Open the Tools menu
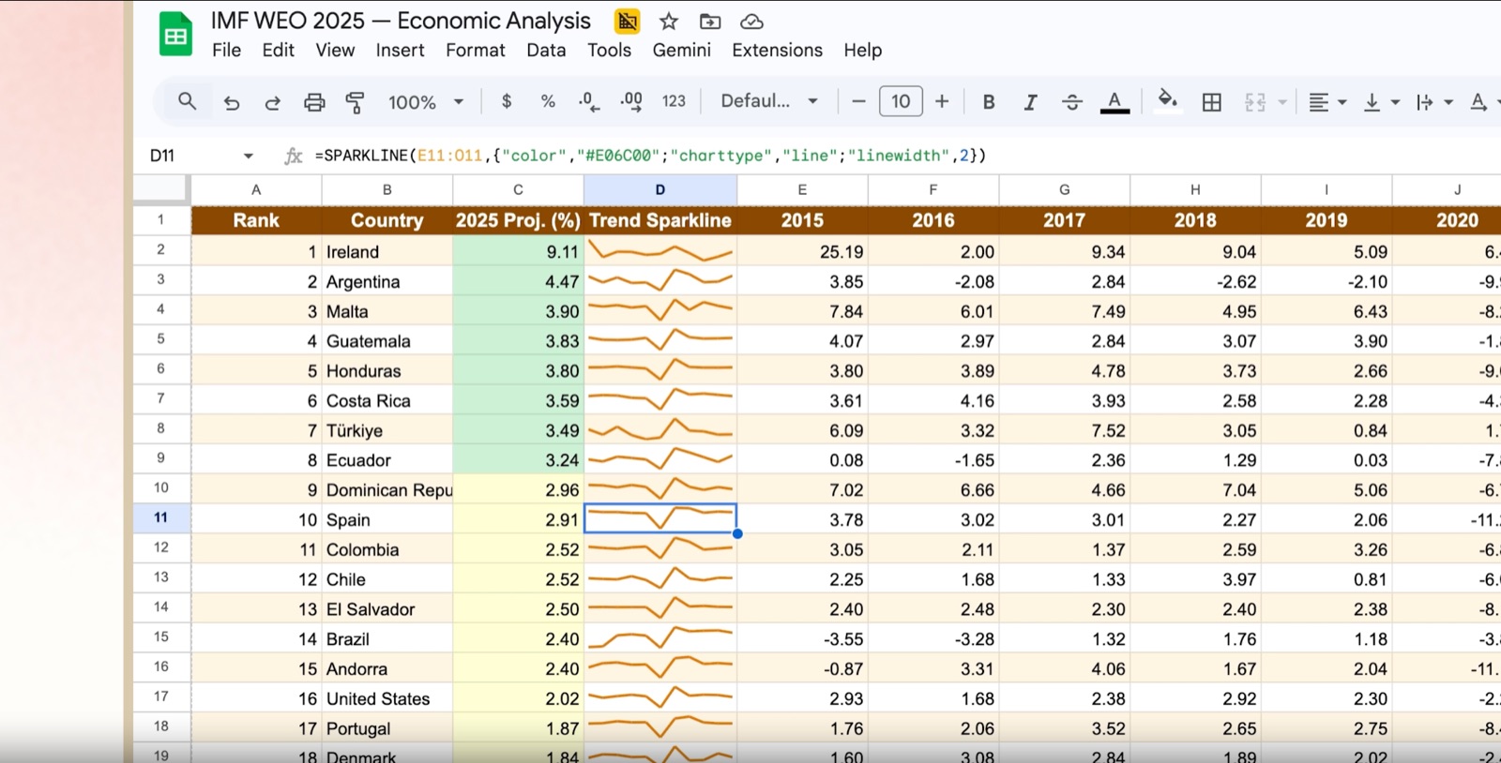The image size is (1501, 763). tap(609, 51)
